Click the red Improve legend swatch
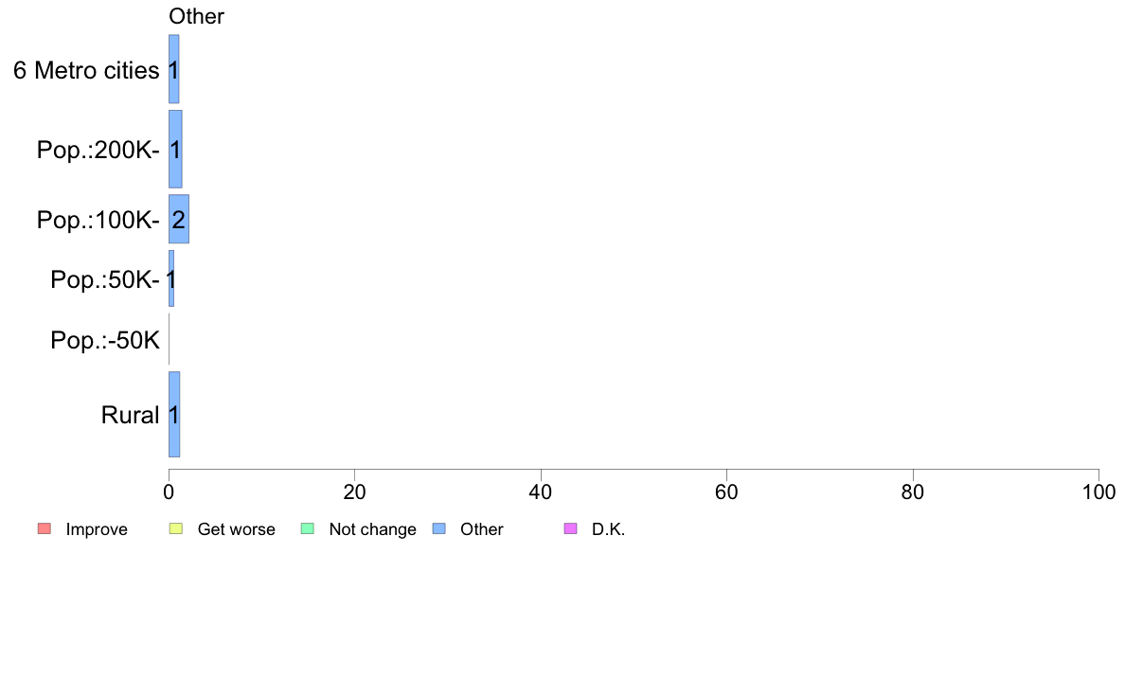Screen dimensions: 1125x697 coord(45,529)
